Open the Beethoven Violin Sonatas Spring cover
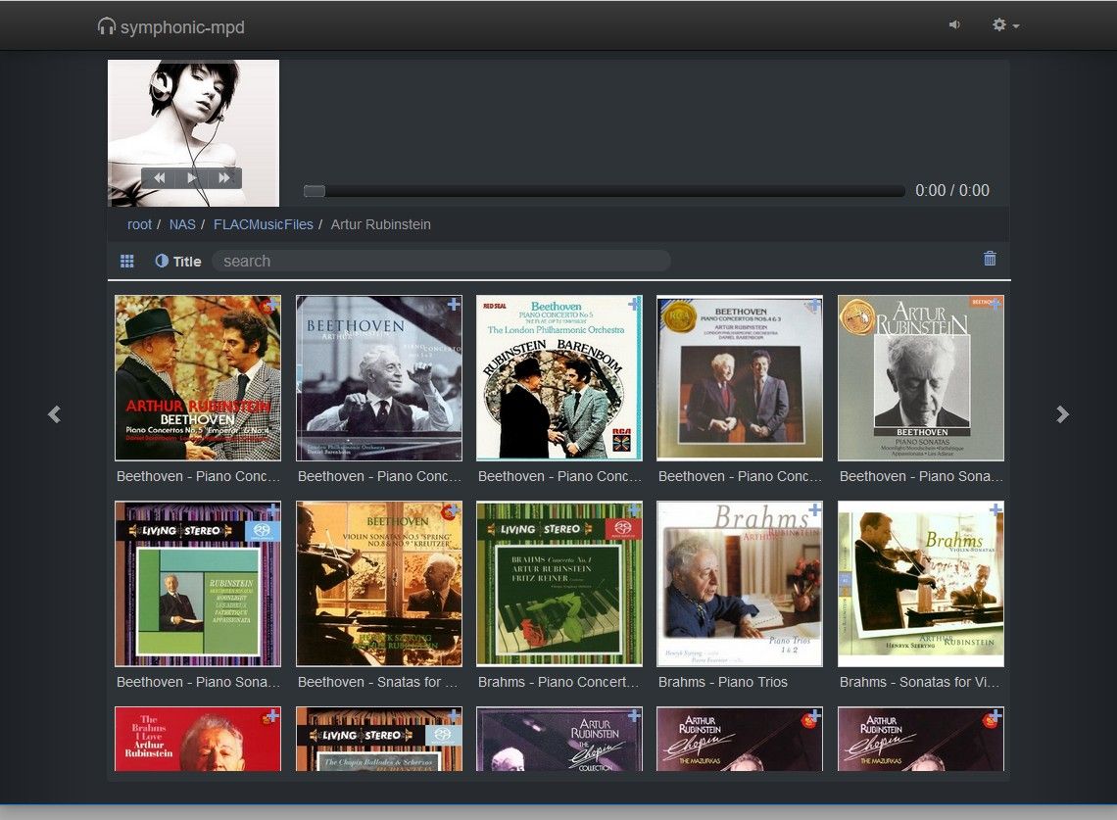The width and height of the screenshot is (1117, 820). [x=379, y=584]
